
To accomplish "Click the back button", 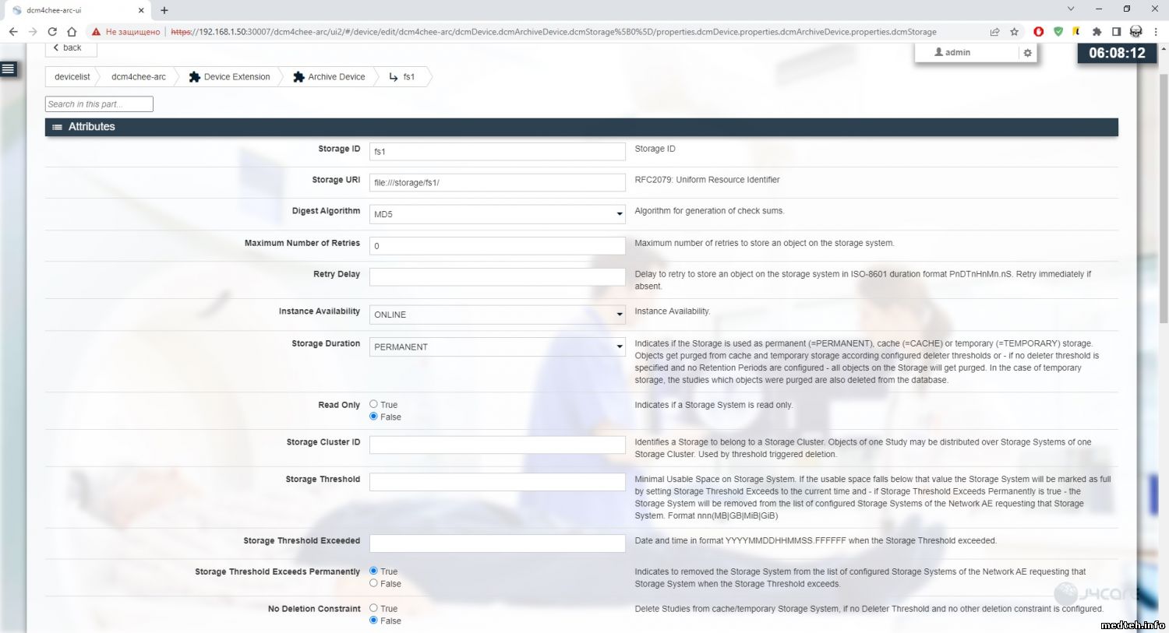I will coord(68,48).
